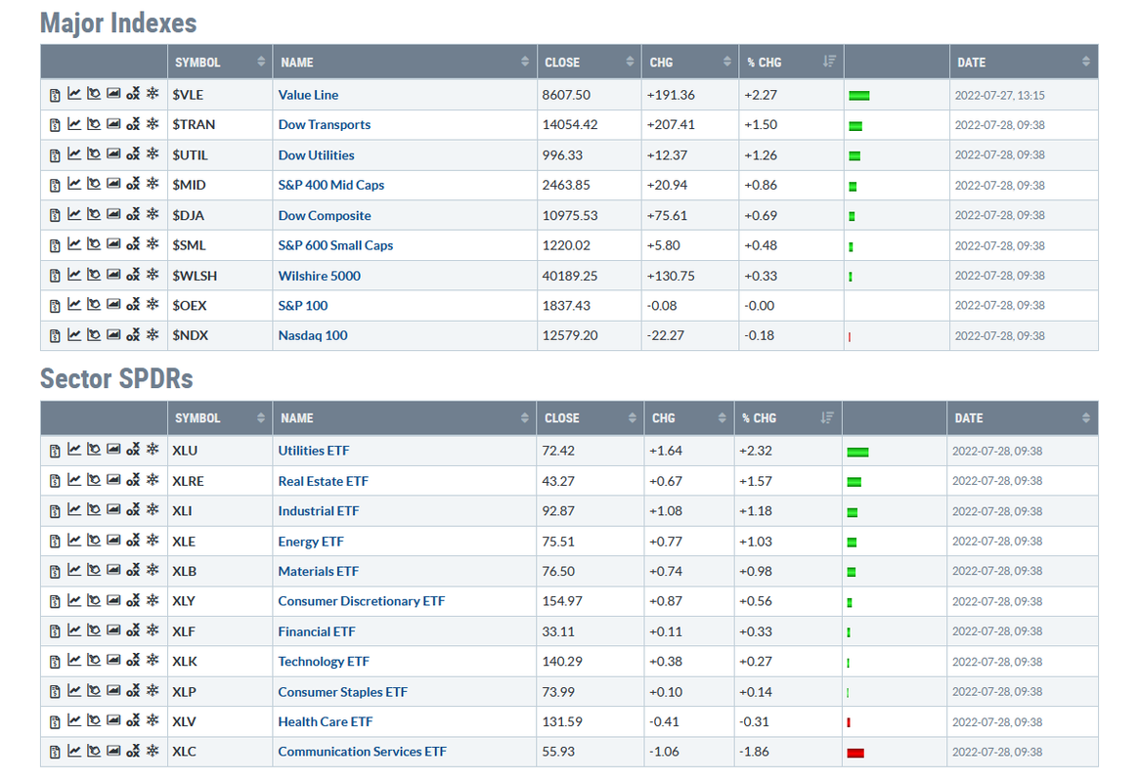Open ACP interactive chart icon for $TRAN
The width and height of the screenshot is (1139, 782).
(x=94, y=123)
